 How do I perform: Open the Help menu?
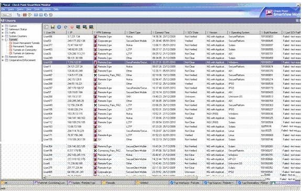56,9
